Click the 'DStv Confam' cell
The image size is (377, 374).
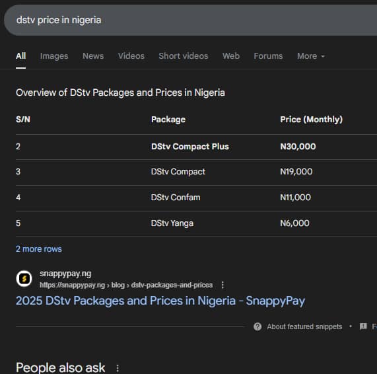click(176, 198)
